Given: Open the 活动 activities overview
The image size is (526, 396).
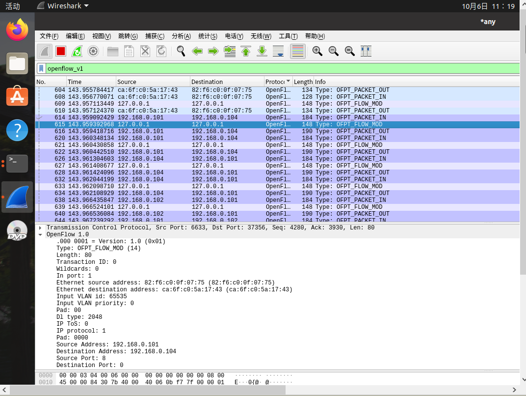Looking at the screenshot, I should [x=13, y=6].
